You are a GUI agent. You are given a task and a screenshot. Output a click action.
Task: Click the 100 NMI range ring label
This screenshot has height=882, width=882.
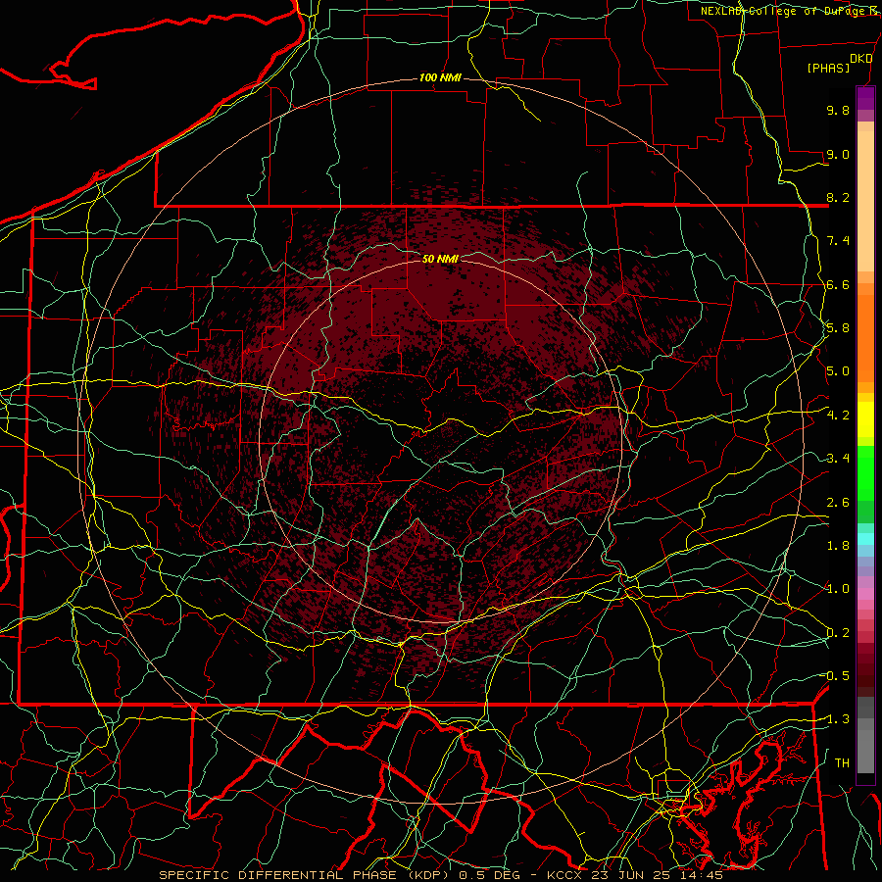coord(440,77)
